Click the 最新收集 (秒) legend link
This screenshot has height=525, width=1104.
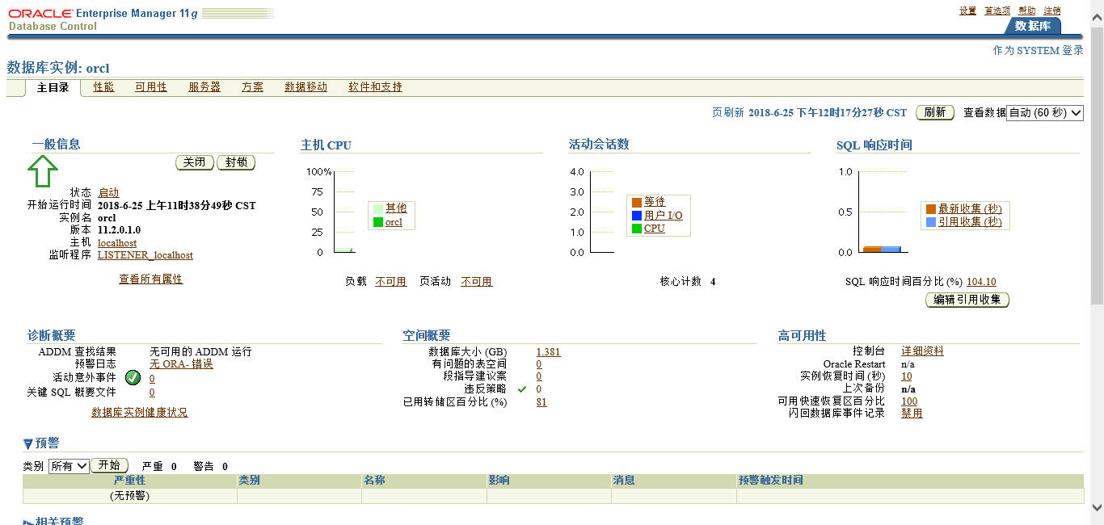pos(970,209)
